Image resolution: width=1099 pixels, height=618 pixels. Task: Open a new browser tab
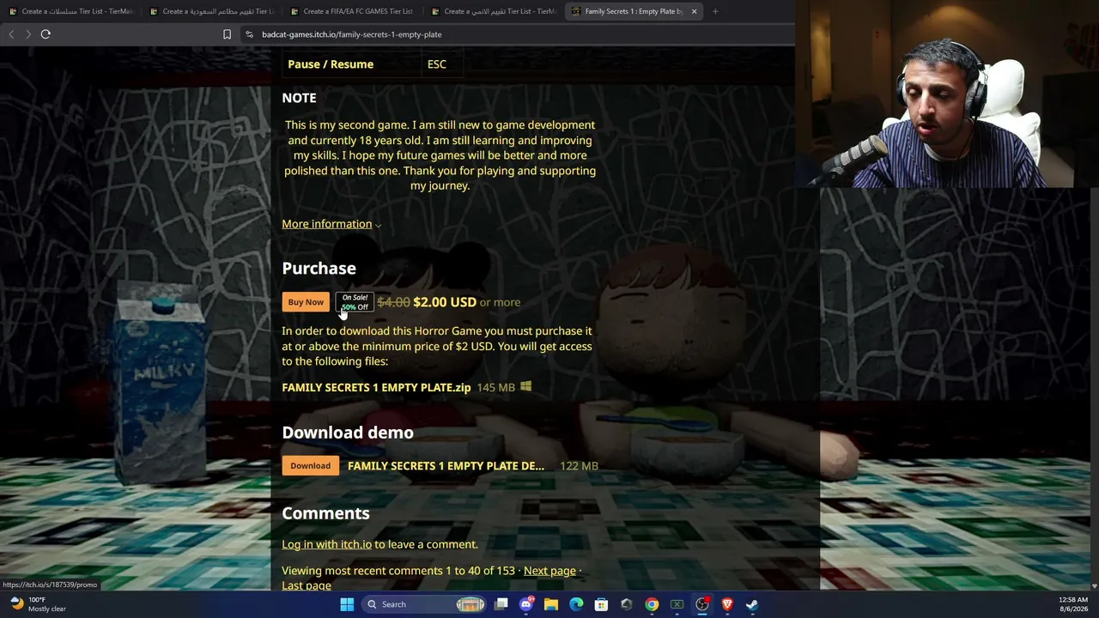click(x=715, y=11)
